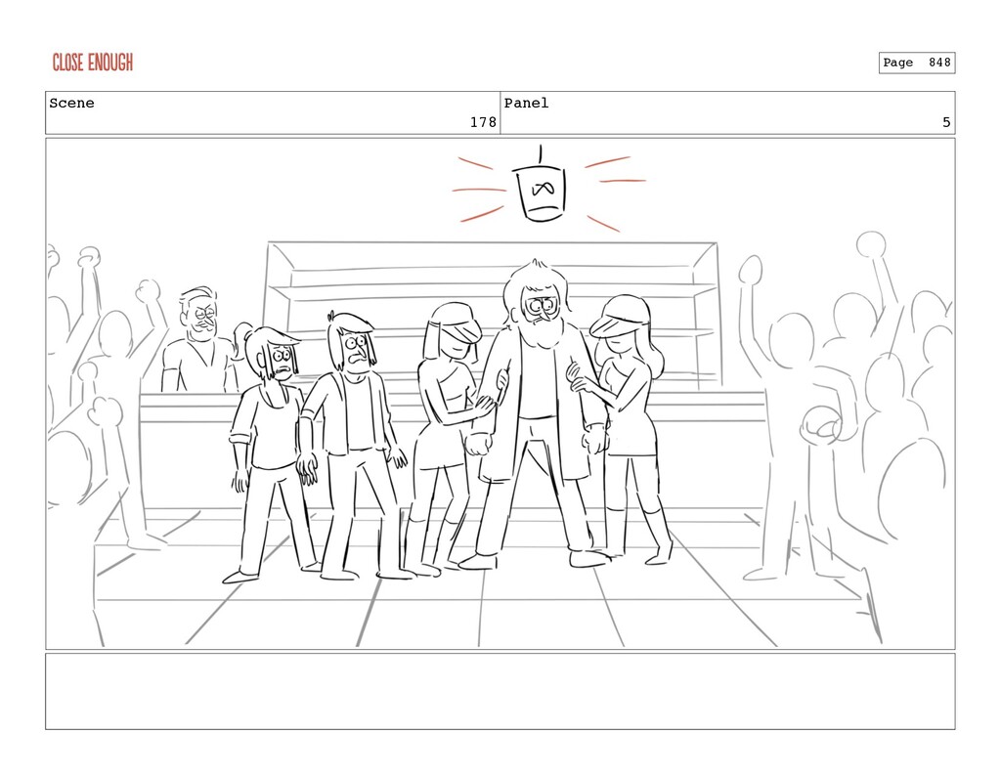
Task: Click the Page 848 label box
Action: point(917,63)
